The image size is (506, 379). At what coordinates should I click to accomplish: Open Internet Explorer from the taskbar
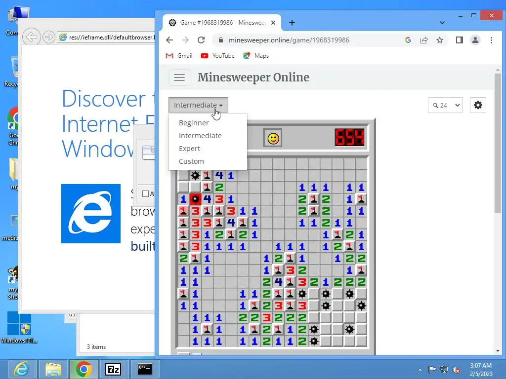(22, 369)
